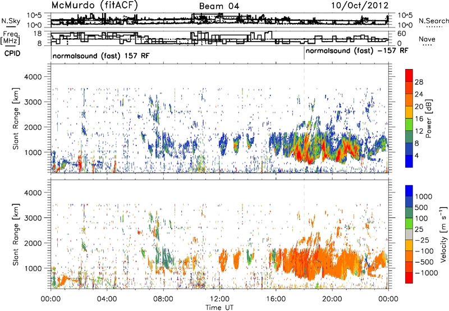Click 'normalsound (fast) -157 RF' text
Screen dimensions: 449x311
[x=357, y=51]
